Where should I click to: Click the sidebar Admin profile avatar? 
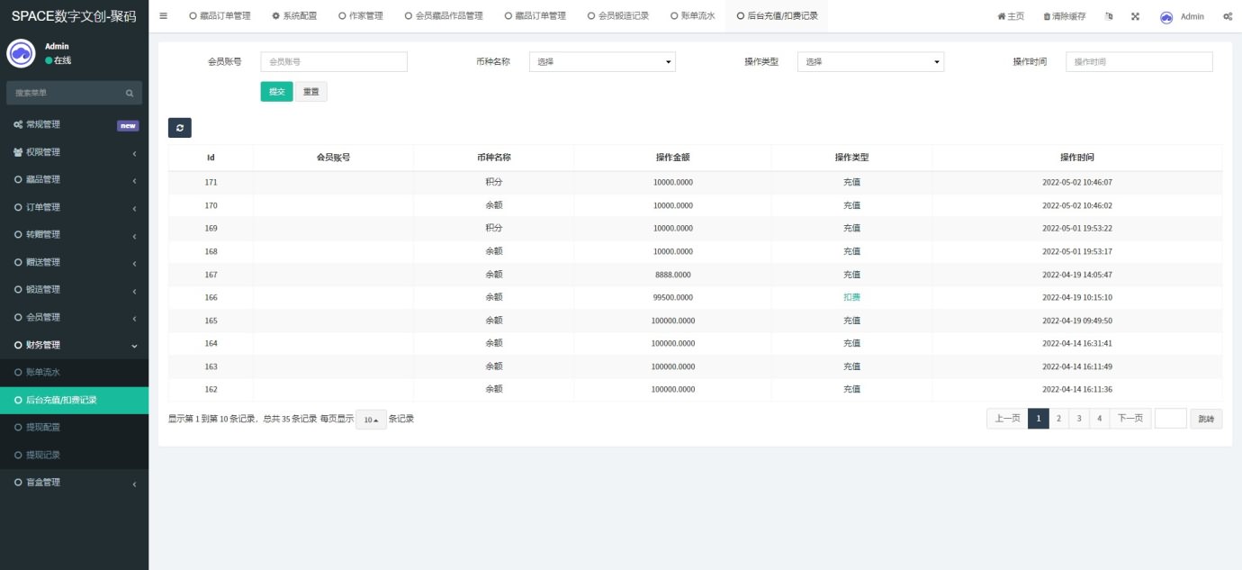[x=21, y=53]
